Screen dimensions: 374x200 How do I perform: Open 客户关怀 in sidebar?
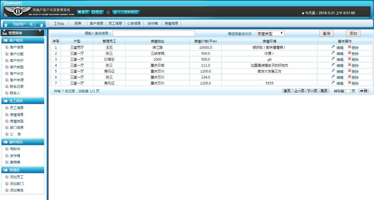pos(17,60)
